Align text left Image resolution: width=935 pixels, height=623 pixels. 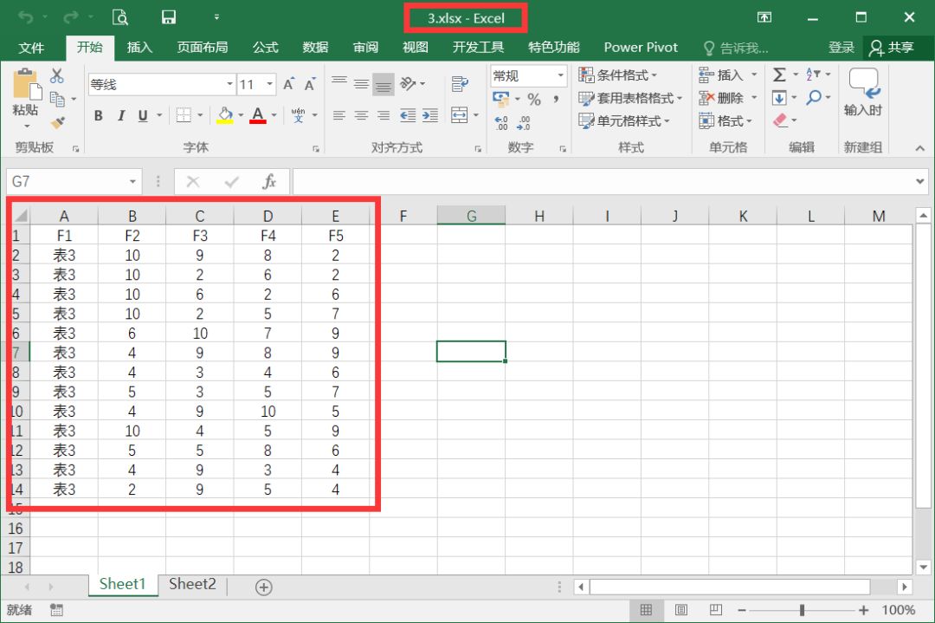point(339,115)
